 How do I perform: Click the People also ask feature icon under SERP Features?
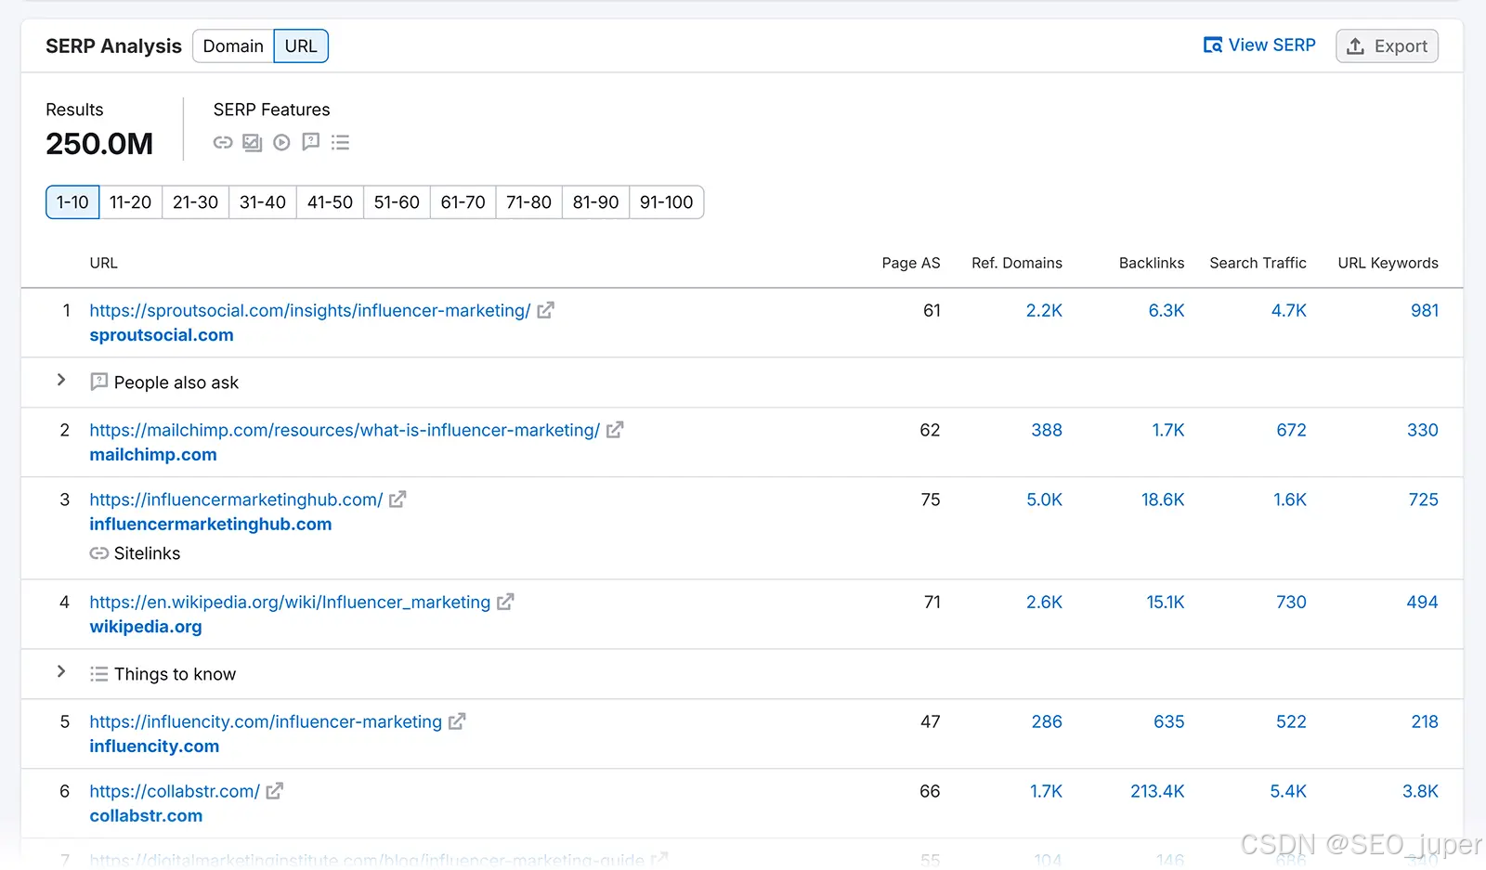[x=311, y=142]
